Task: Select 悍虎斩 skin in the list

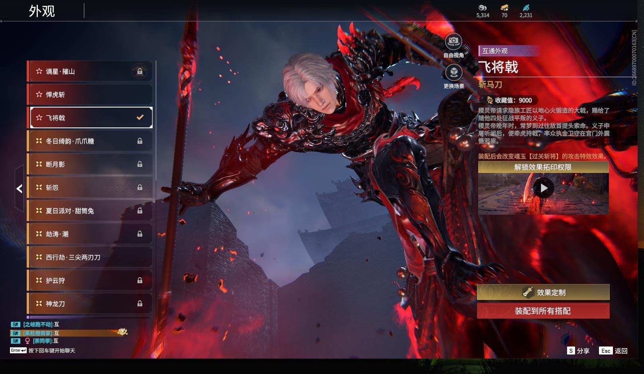Action: [90, 94]
